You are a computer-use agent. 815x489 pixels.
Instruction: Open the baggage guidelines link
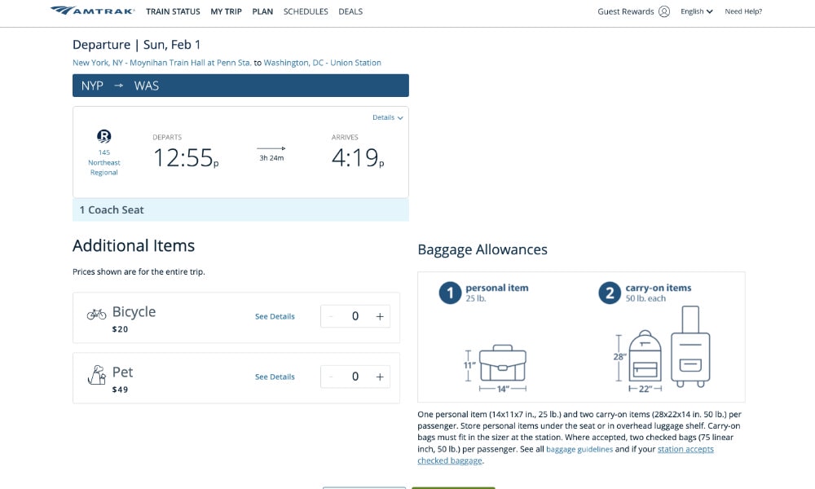click(579, 450)
